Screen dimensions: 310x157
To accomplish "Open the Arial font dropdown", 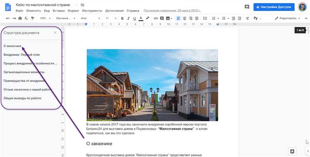I will (x=91, y=18).
